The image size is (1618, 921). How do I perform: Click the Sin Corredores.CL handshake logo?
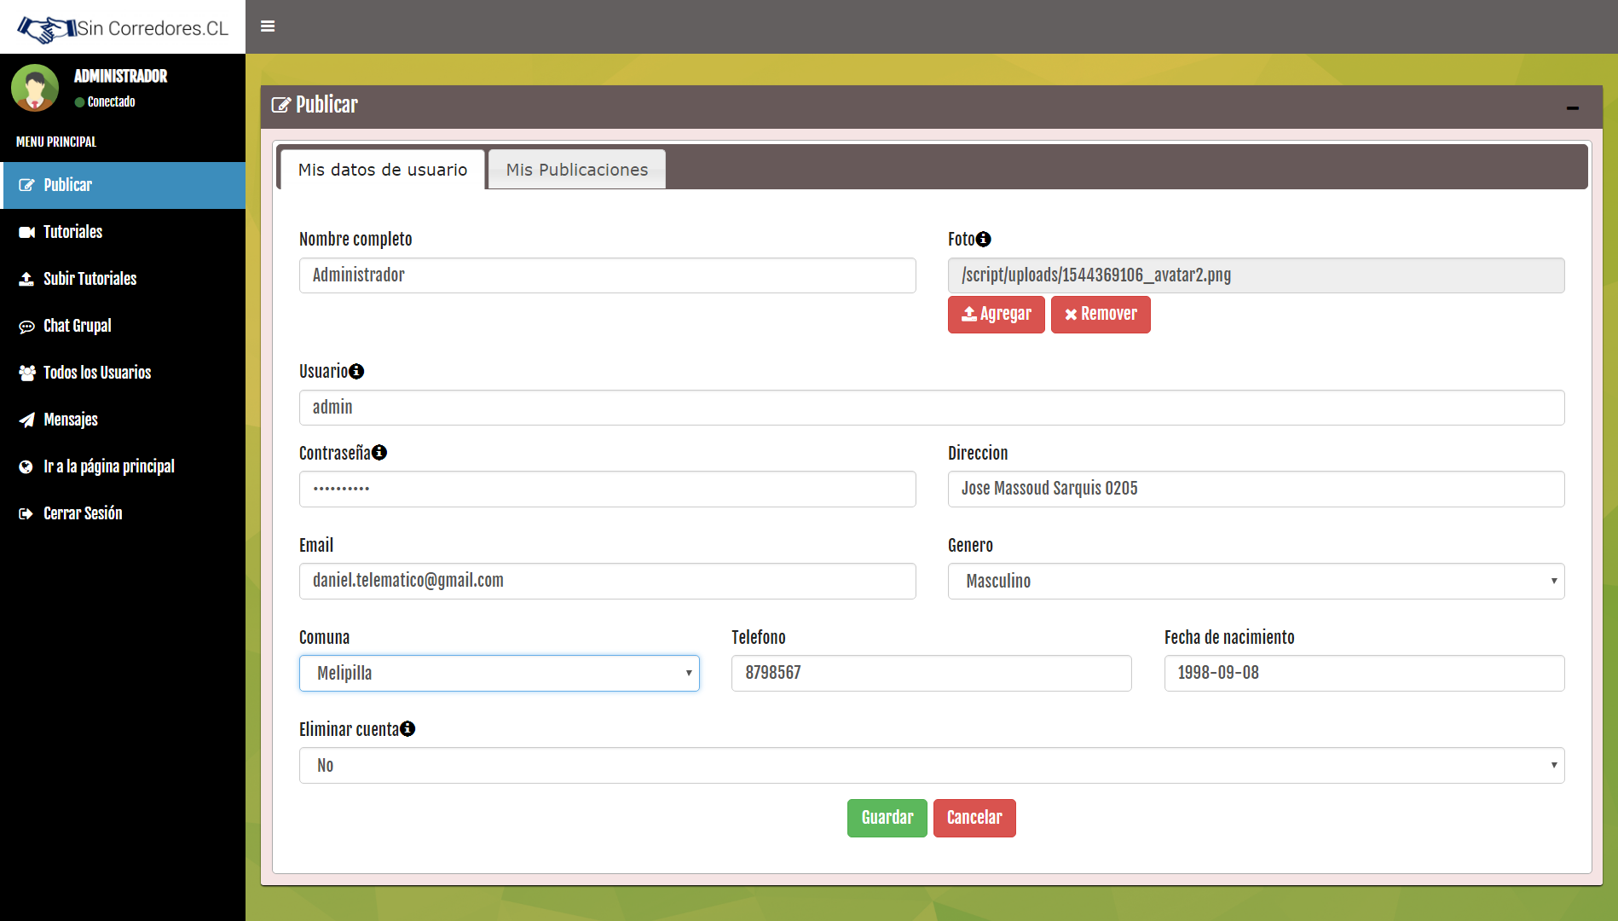tap(48, 29)
